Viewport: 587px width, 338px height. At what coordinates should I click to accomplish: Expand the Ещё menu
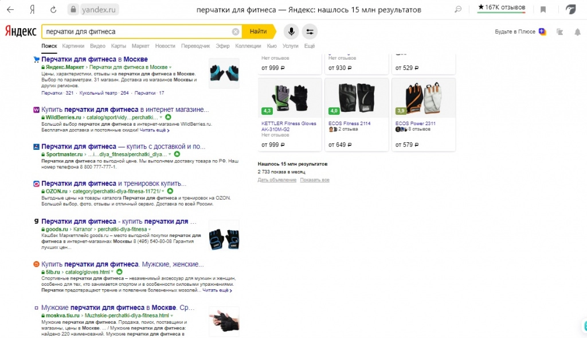tap(309, 46)
